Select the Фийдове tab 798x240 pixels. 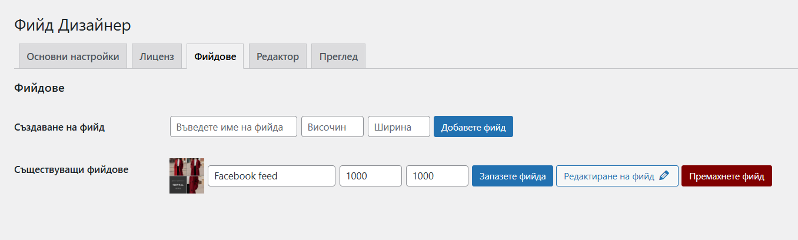pos(215,56)
